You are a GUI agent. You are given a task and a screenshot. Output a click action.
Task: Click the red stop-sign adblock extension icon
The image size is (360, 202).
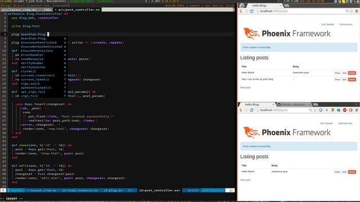[x=345, y=110]
